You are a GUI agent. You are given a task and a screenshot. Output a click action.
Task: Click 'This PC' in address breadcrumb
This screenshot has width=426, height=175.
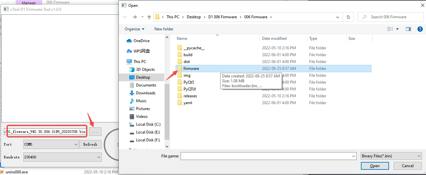point(173,17)
